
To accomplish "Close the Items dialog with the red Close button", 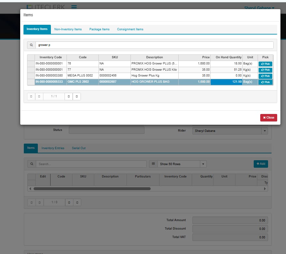I will (268, 118).
